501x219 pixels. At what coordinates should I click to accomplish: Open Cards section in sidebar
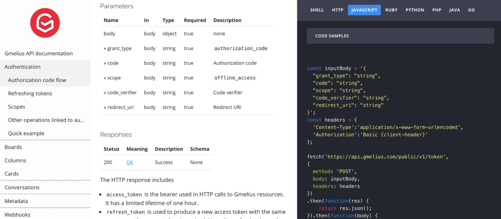[x=45, y=174]
